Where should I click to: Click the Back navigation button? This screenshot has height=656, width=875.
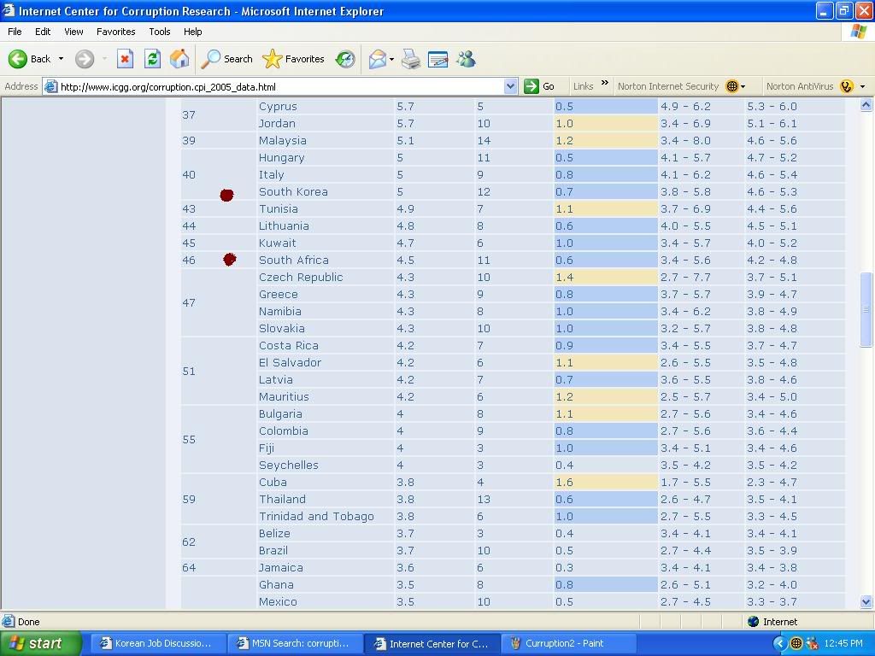click(30, 59)
